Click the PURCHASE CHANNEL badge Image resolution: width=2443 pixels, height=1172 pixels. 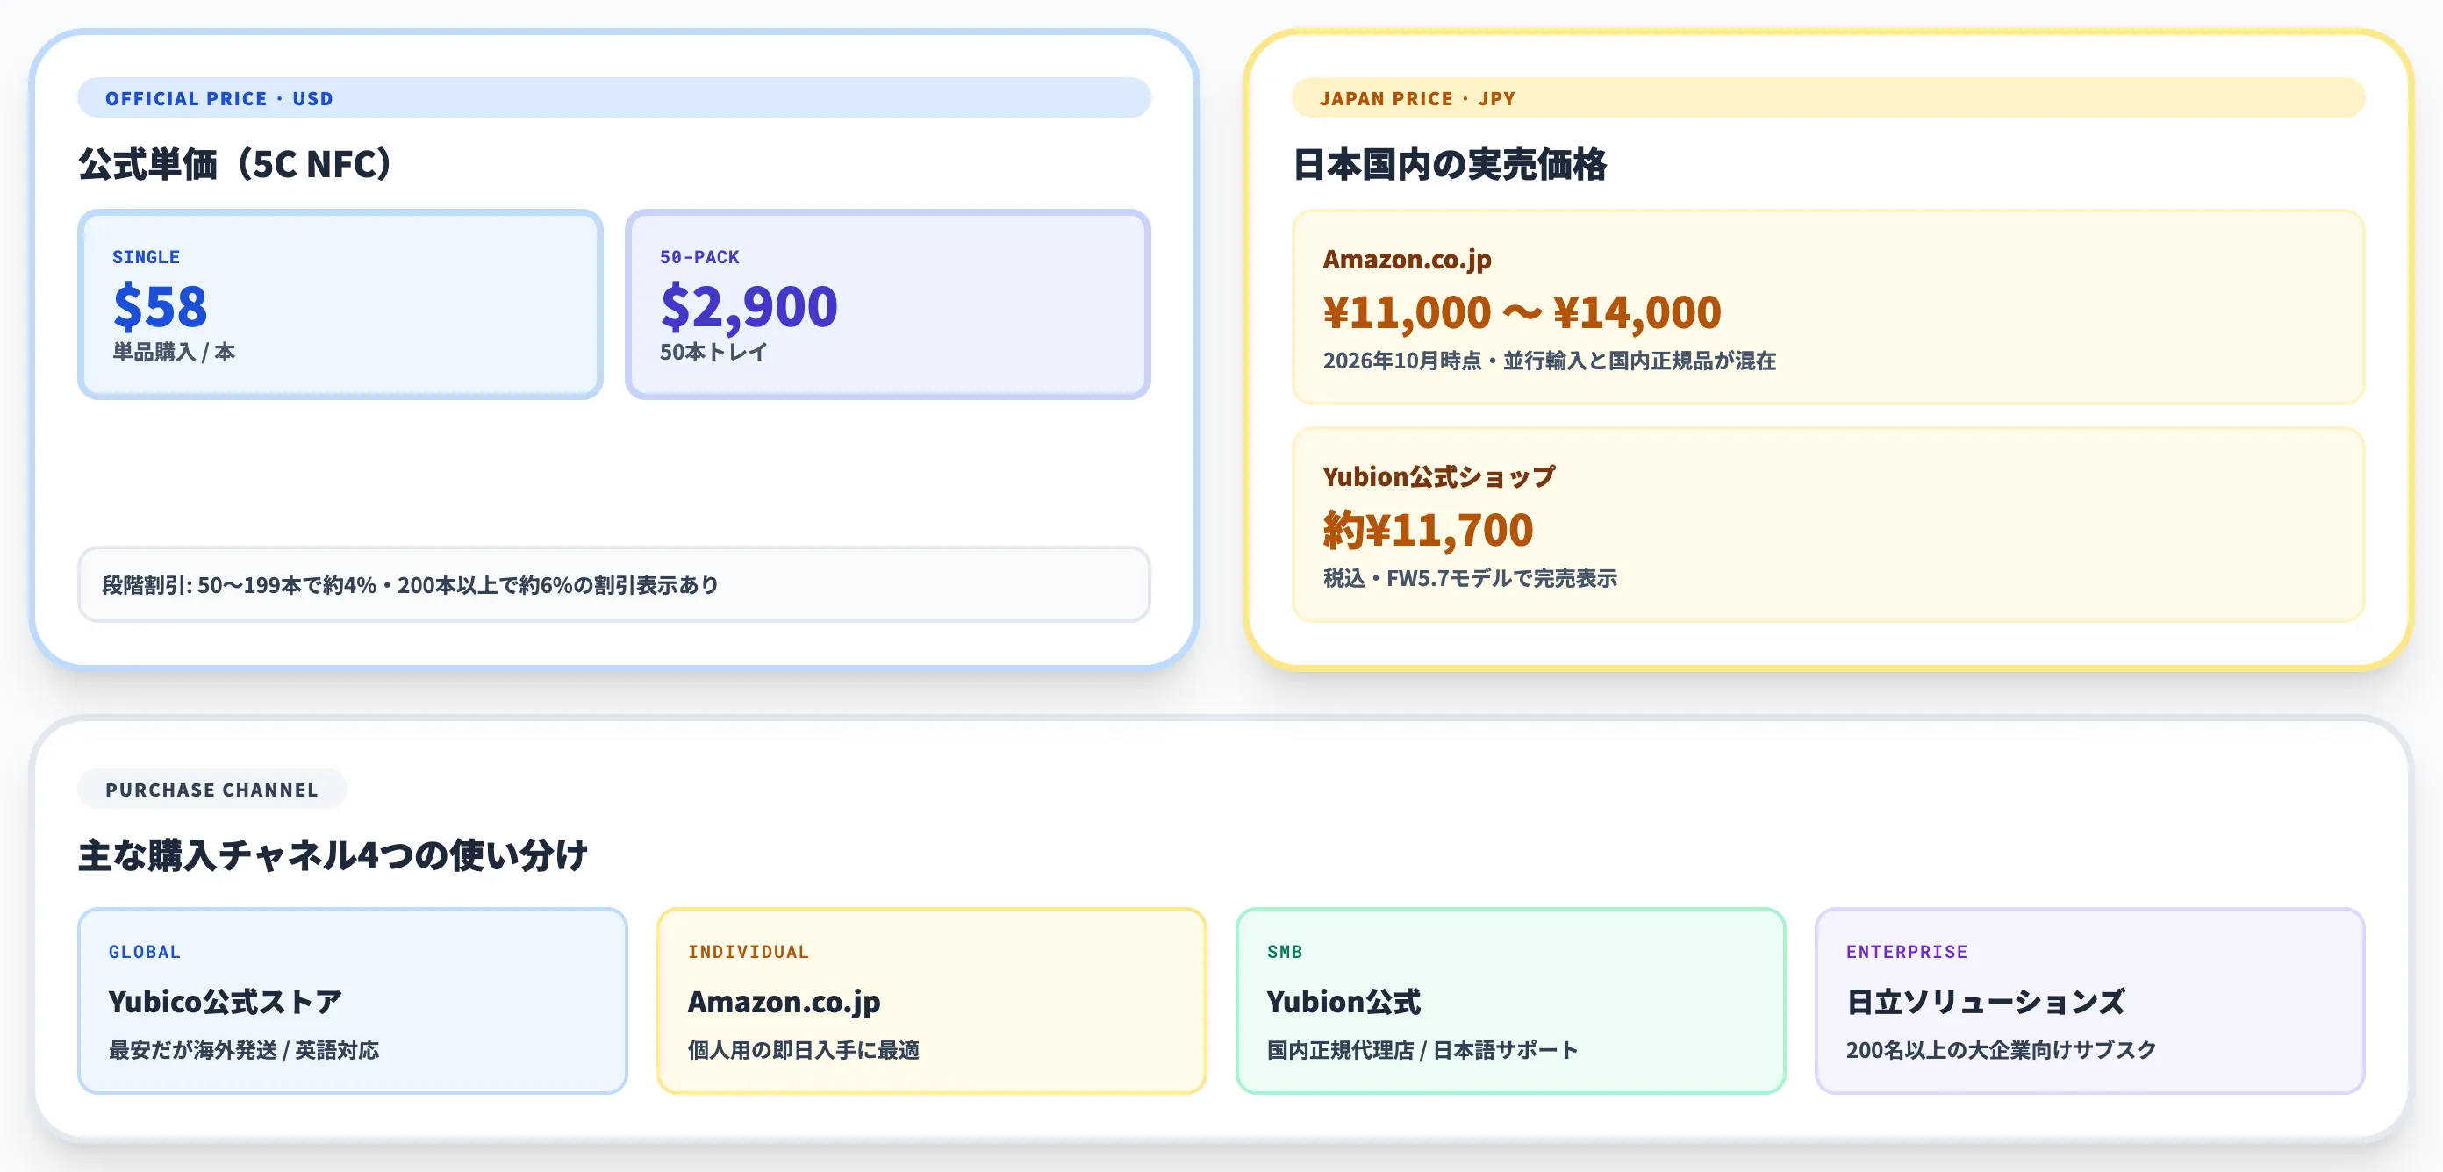pyautogui.click(x=211, y=789)
